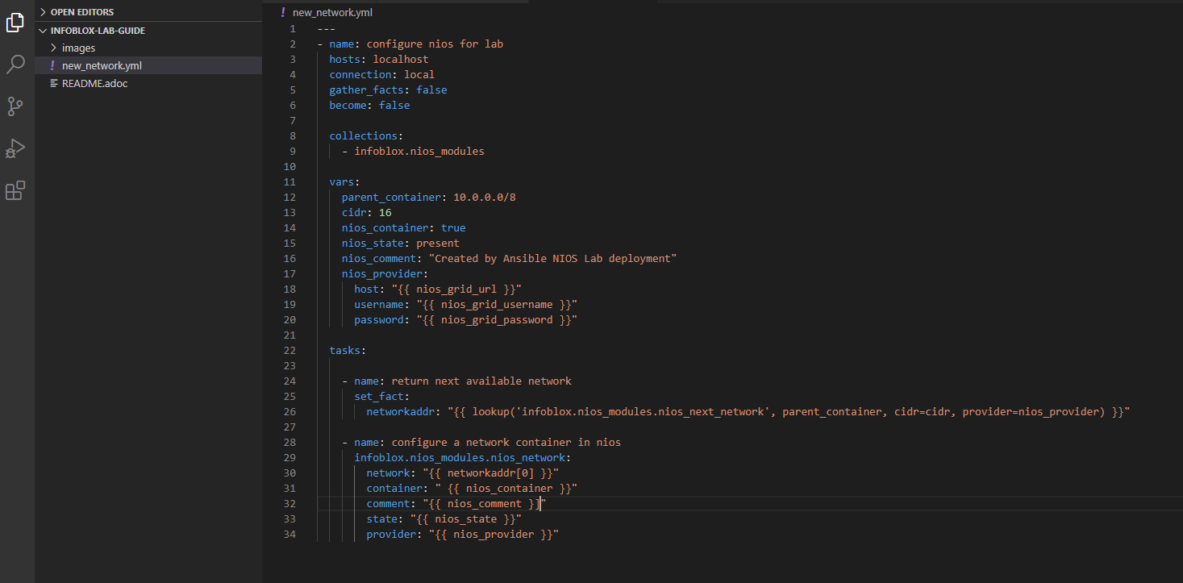This screenshot has height=583, width=1183.
Task: Click the "nios_container" key on line 14
Action: pyautogui.click(x=385, y=227)
